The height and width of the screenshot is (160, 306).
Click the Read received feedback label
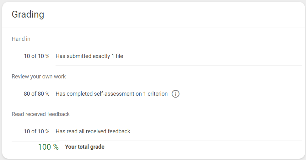pyautogui.click(x=40, y=114)
